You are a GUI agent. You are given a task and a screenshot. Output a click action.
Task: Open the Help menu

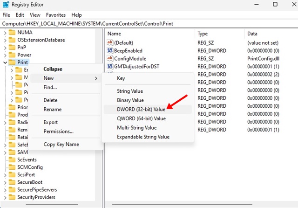76,15
